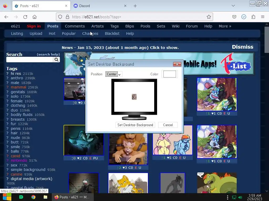Pick background color from the Color swatch
Image resolution: width=269 pixels, height=201 pixels.
tap(169, 74)
